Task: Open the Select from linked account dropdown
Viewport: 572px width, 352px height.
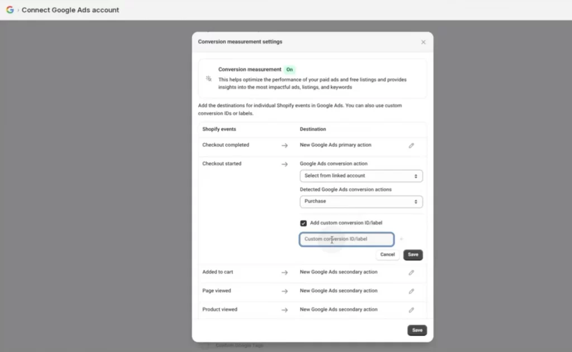Action: coord(361,176)
